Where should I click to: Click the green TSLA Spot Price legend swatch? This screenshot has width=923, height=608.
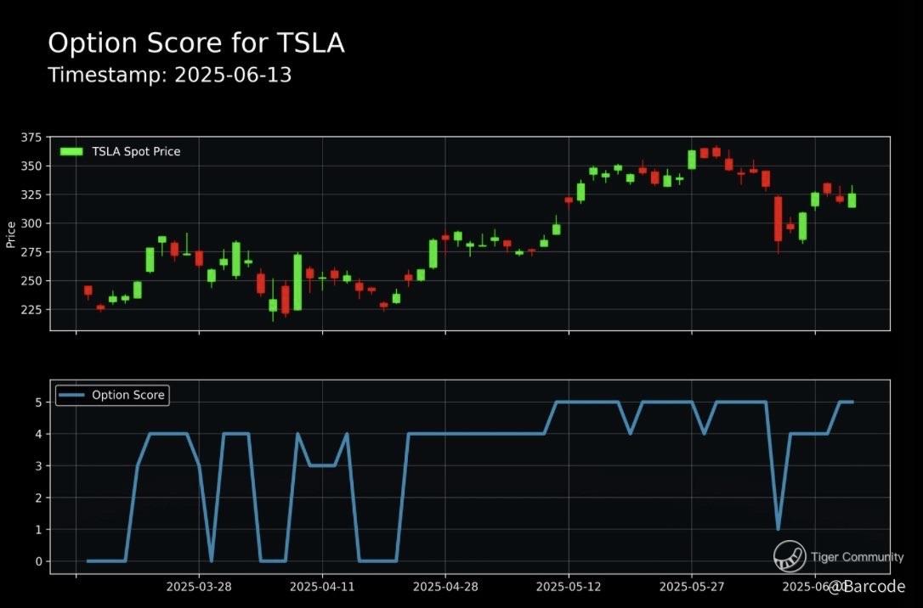pos(71,152)
